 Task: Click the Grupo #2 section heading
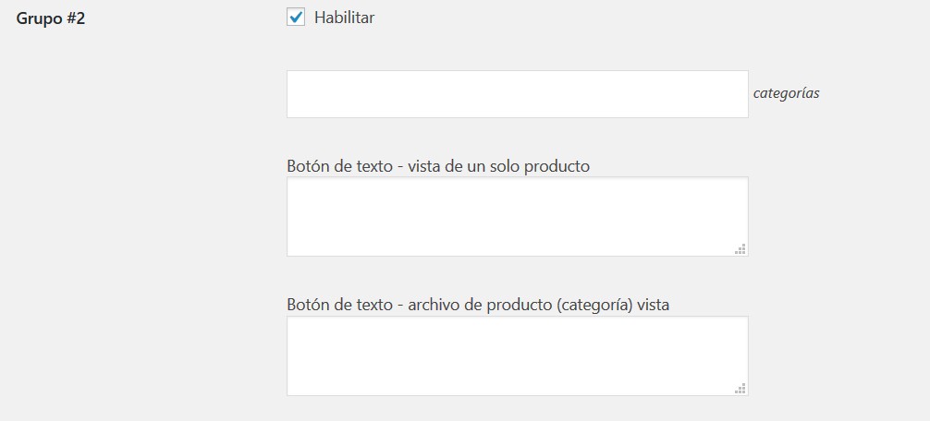pos(51,18)
